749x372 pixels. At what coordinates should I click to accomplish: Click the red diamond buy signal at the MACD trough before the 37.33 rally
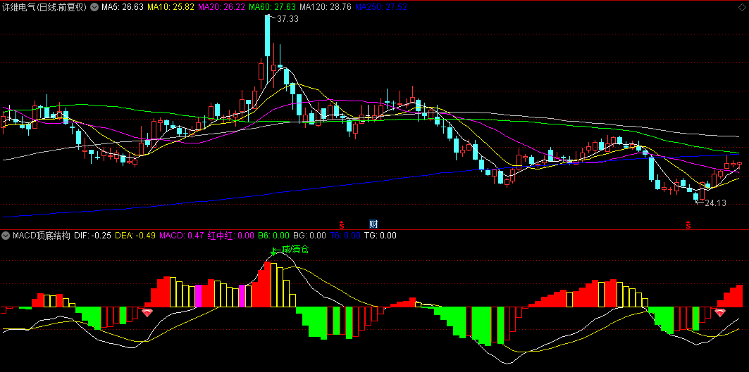[x=147, y=312]
